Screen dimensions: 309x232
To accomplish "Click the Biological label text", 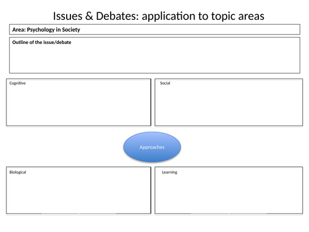I will pos(18,172).
